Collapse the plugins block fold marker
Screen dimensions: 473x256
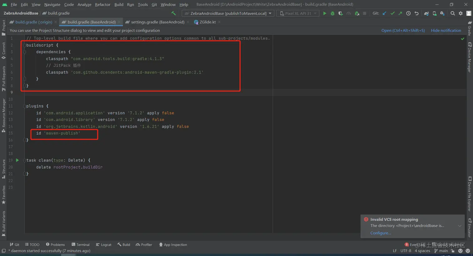(x=24, y=106)
